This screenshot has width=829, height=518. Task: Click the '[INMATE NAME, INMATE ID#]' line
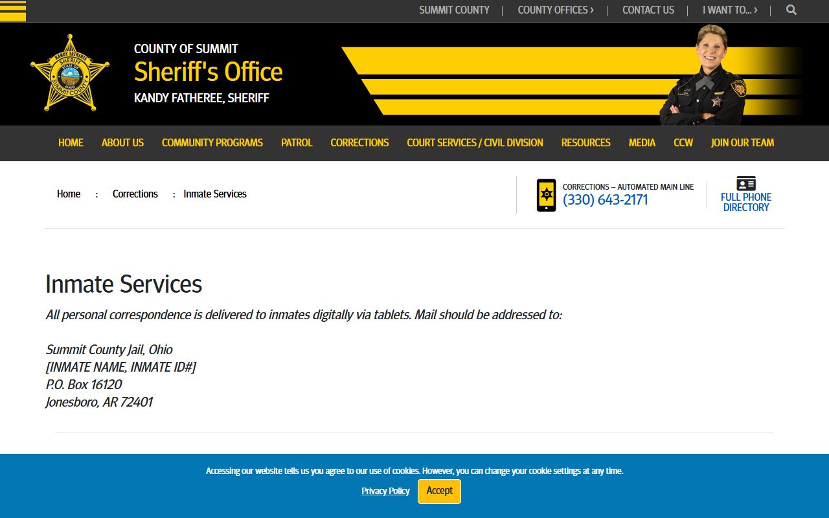point(120,367)
